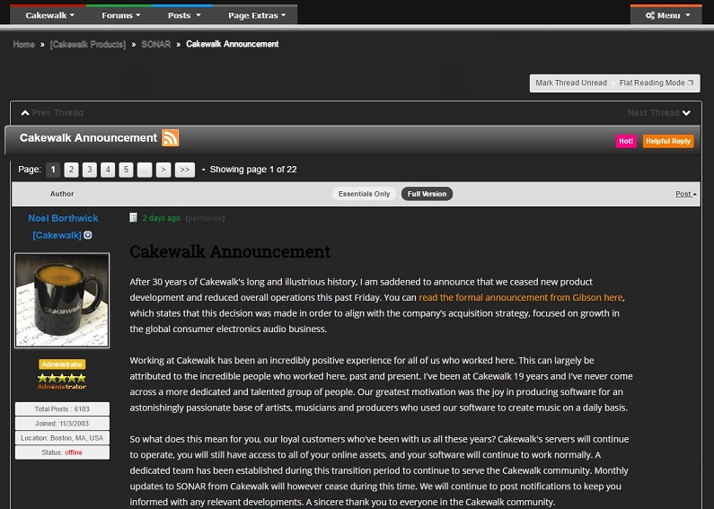Screen dimensions: 714x509
Task: Go to page 5 of thread
Action: click(126, 170)
